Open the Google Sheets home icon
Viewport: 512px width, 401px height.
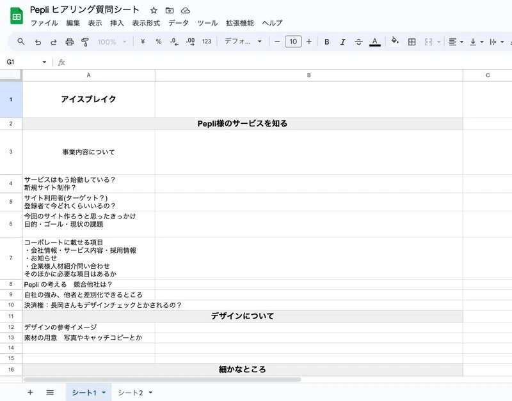click(x=17, y=16)
